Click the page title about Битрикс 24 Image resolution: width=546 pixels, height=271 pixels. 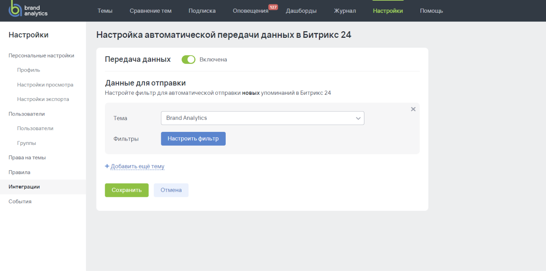[x=224, y=35]
